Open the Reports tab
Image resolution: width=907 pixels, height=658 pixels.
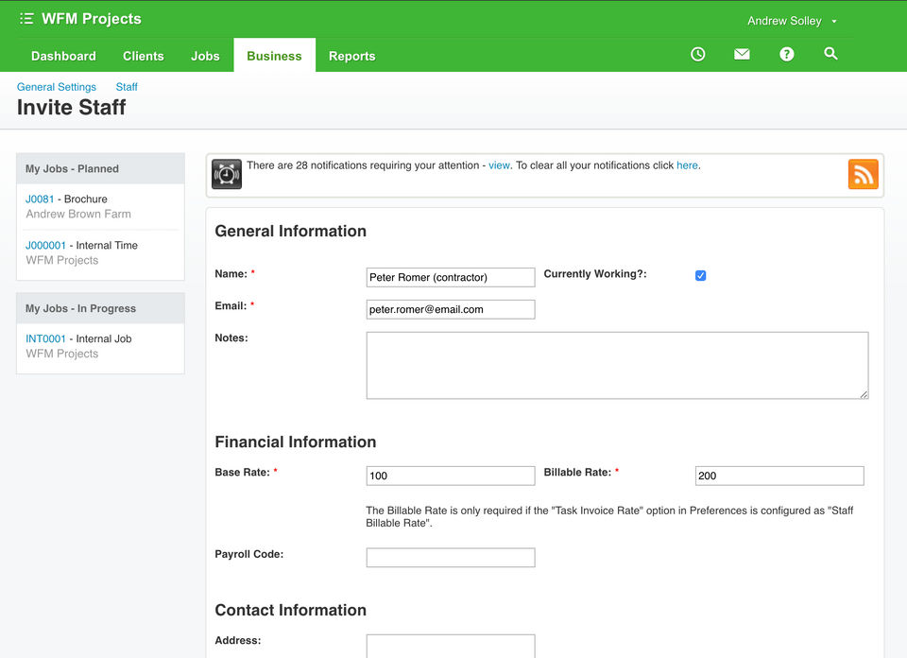click(x=351, y=56)
